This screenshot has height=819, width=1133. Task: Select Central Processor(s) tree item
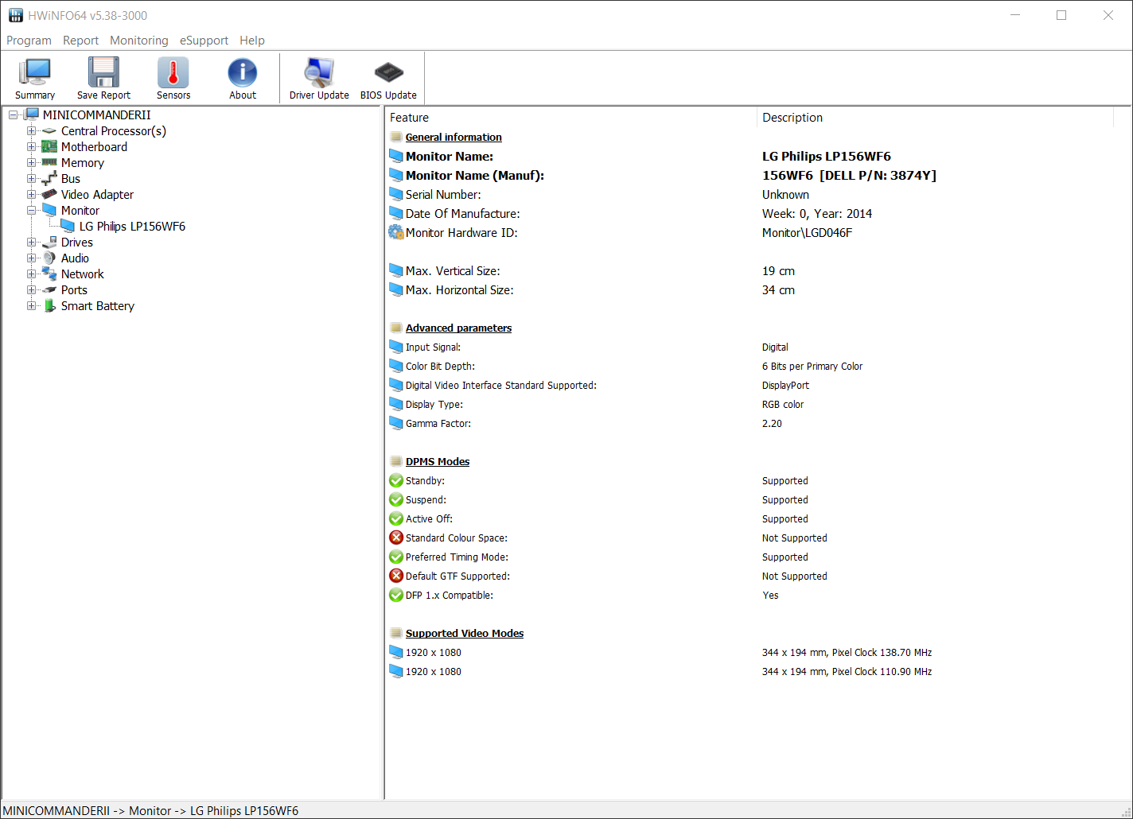[x=114, y=131]
